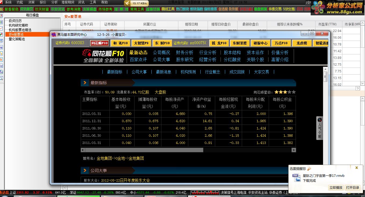The image size is (365, 197).
Task: Select 机构股票池精选 in the left tree
Action: 20,30
